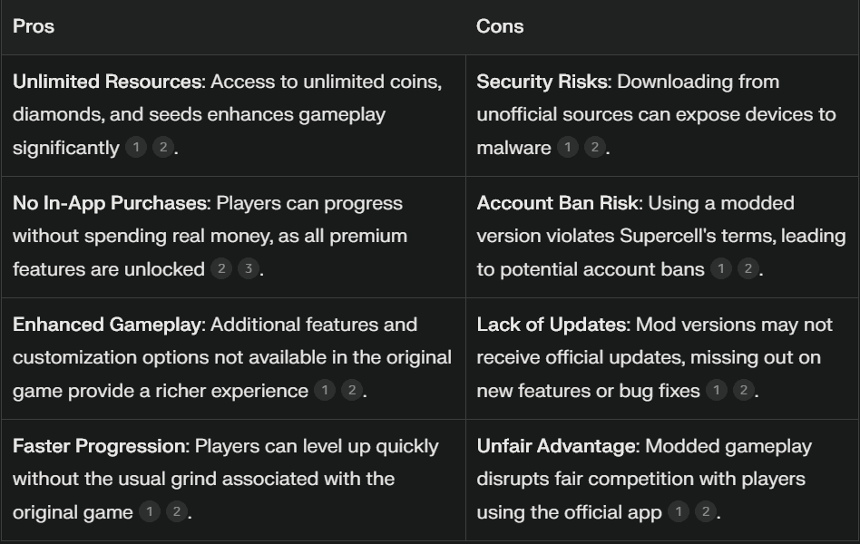Open citation 1 after 'potential account bans'
860x544 pixels.
[721, 268]
